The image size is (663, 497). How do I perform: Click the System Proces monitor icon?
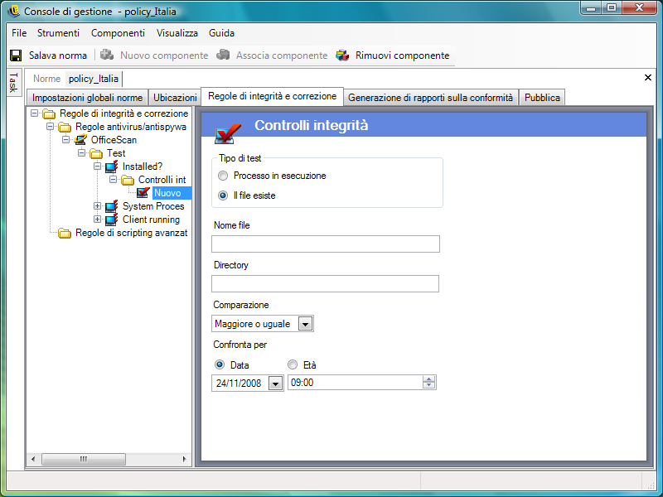112,206
